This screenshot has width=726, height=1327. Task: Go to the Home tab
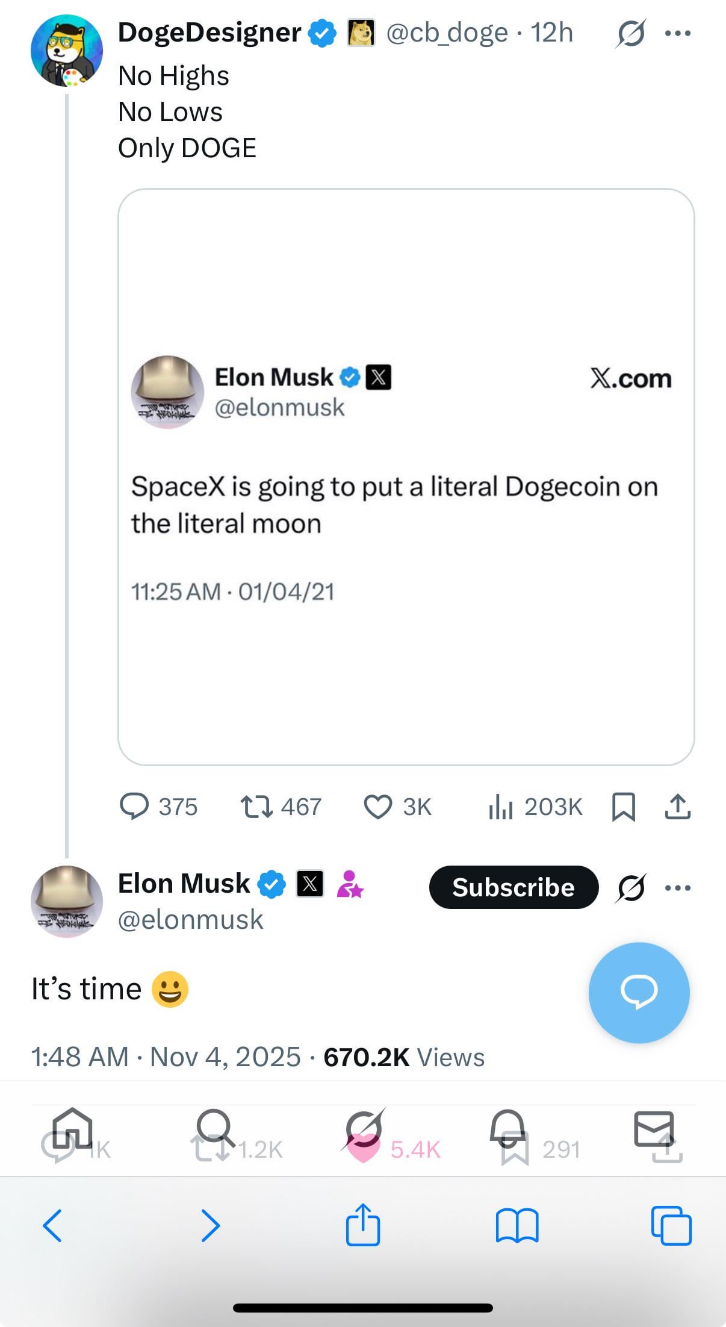(x=72, y=1128)
